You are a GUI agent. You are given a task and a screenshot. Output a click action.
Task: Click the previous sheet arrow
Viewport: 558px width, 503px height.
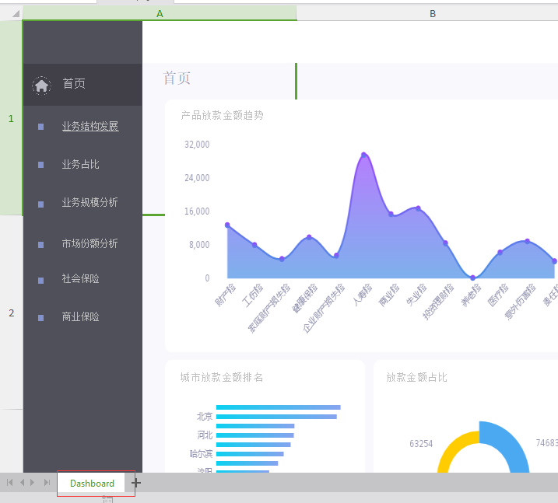(x=23, y=483)
